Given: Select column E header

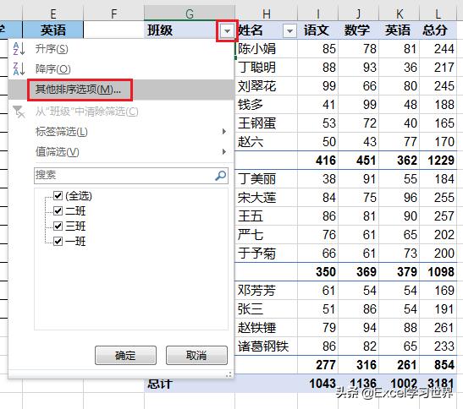Looking at the screenshot, I should click(53, 14).
